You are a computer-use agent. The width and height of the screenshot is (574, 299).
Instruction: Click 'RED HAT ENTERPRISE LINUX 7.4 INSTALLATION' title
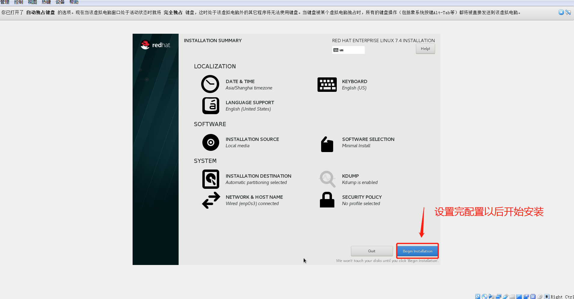(383, 41)
